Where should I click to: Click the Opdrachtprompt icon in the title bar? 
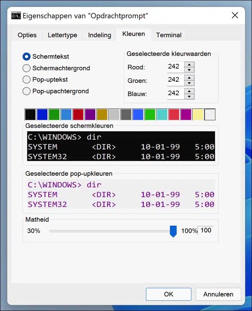[16, 16]
